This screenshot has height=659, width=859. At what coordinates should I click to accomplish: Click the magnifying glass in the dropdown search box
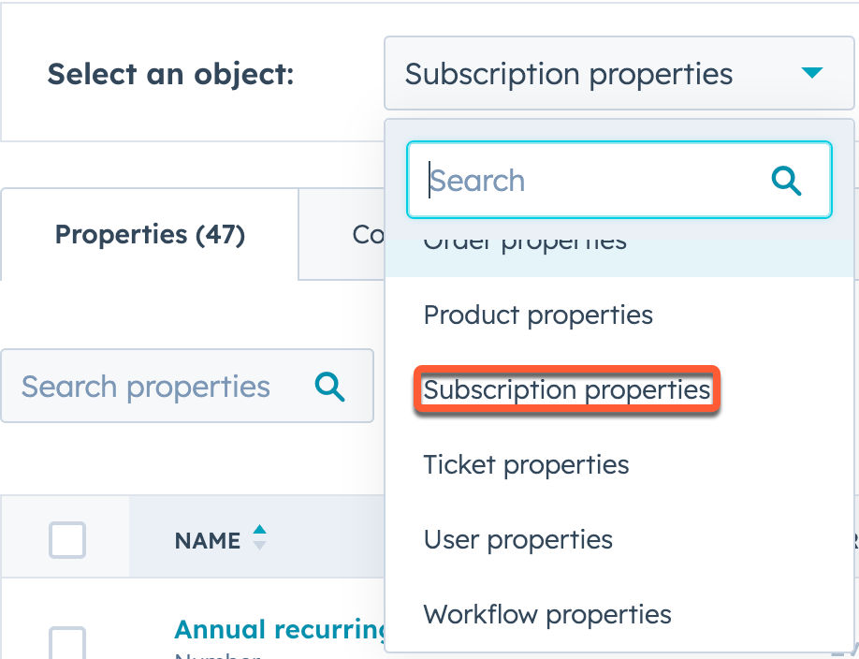click(786, 182)
